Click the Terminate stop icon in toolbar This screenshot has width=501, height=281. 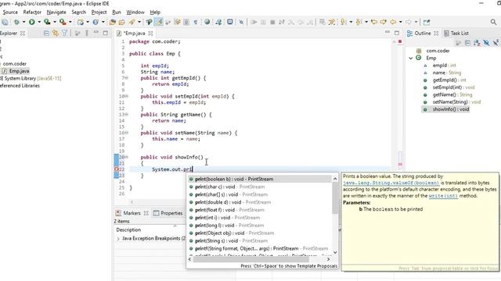(272, 22)
